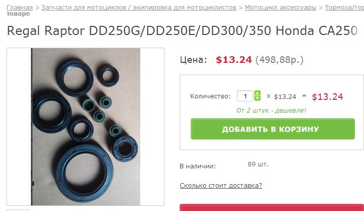The width and height of the screenshot is (364, 211).
Task: Click the quantity input field
Action: [245, 96]
